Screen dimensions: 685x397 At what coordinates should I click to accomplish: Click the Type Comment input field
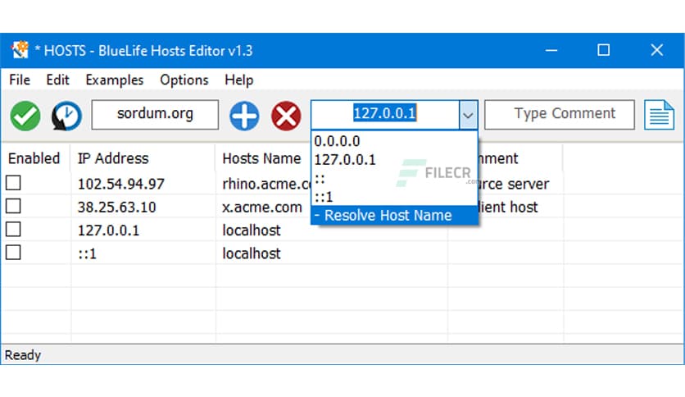point(560,115)
